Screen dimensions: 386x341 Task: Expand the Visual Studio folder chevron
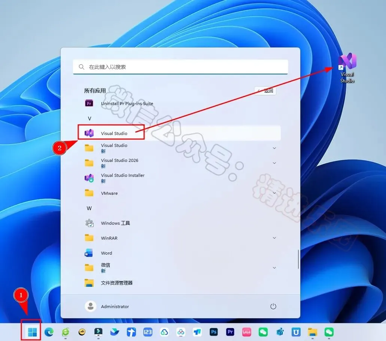point(274,148)
